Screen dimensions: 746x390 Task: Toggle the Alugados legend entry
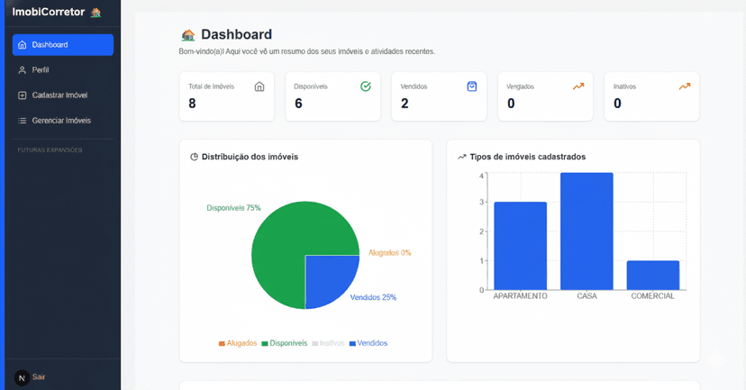[238, 343]
